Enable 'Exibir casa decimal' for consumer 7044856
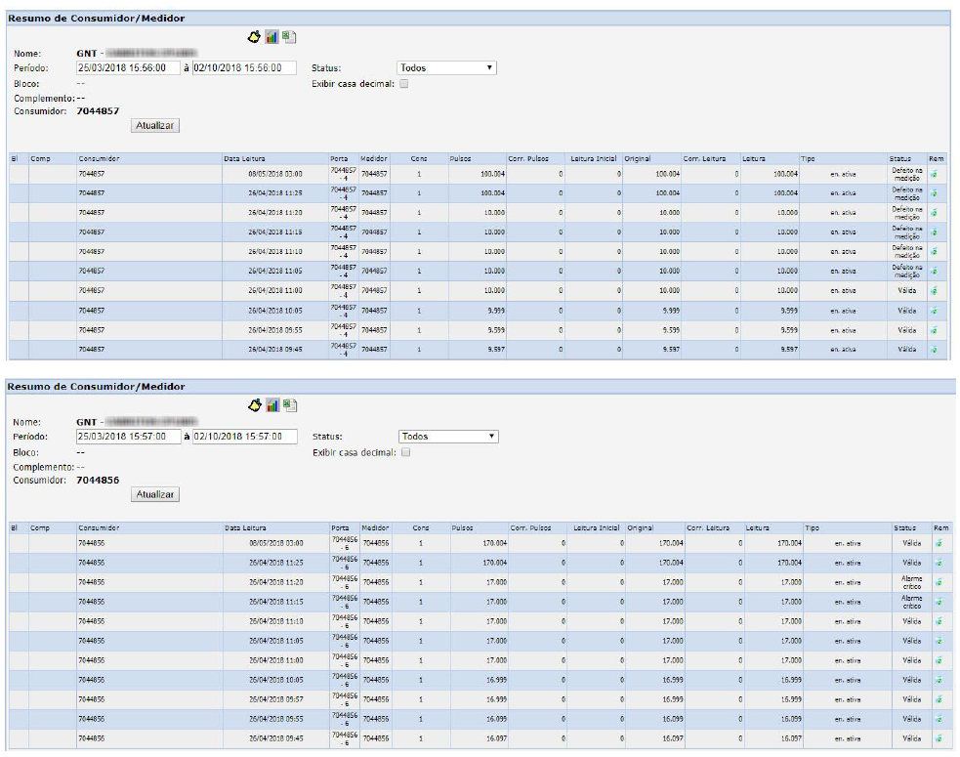Screen dimensions: 960x757 (404, 452)
